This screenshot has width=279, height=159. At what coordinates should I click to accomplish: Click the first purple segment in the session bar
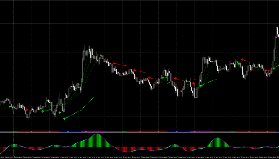coord(92,131)
